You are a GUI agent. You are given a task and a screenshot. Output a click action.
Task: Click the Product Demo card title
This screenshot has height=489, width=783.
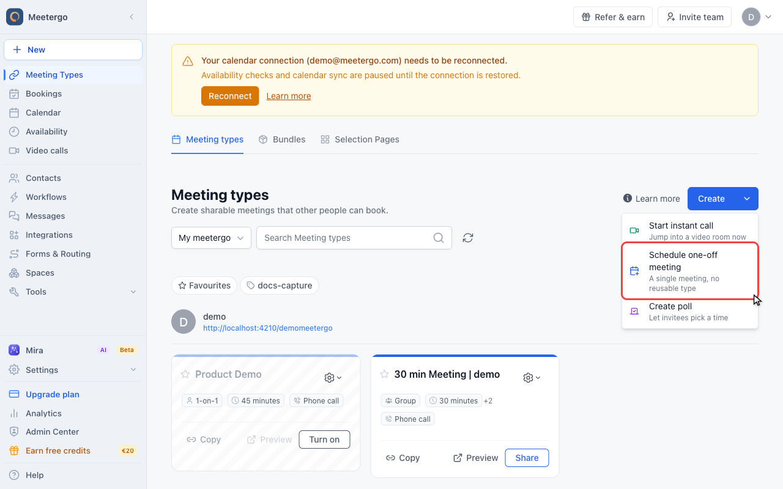[228, 374]
